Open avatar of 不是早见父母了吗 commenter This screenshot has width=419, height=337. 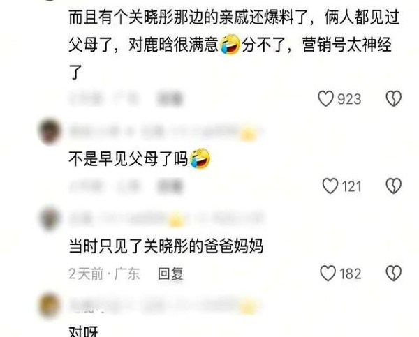coord(50,132)
